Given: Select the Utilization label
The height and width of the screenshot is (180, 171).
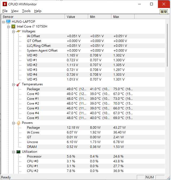Looking at the screenshot, I should (29, 152).
